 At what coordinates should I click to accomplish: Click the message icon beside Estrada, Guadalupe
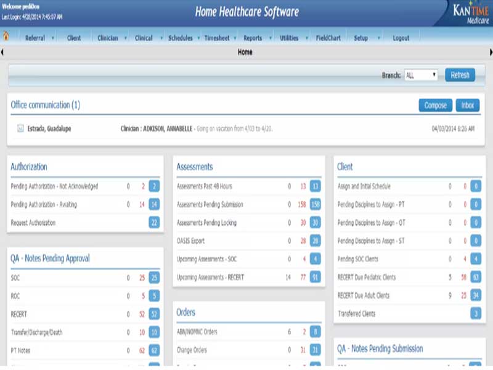20,129
